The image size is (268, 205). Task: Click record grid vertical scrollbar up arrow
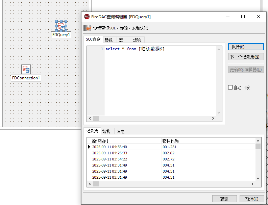tap(258, 141)
